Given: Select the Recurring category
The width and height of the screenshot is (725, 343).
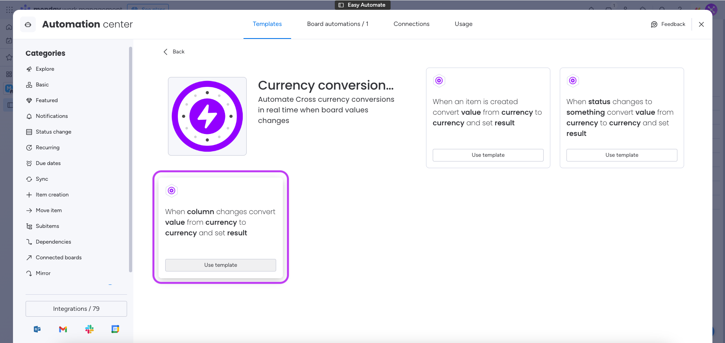Looking at the screenshot, I should (x=48, y=148).
